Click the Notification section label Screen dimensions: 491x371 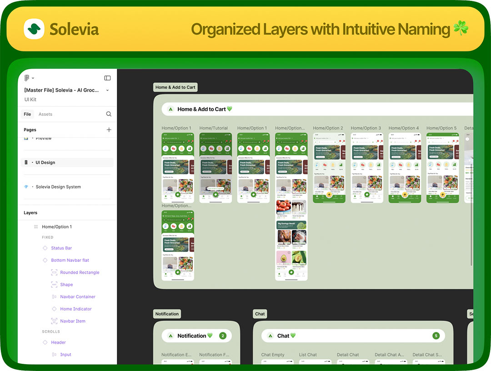[x=167, y=314]
